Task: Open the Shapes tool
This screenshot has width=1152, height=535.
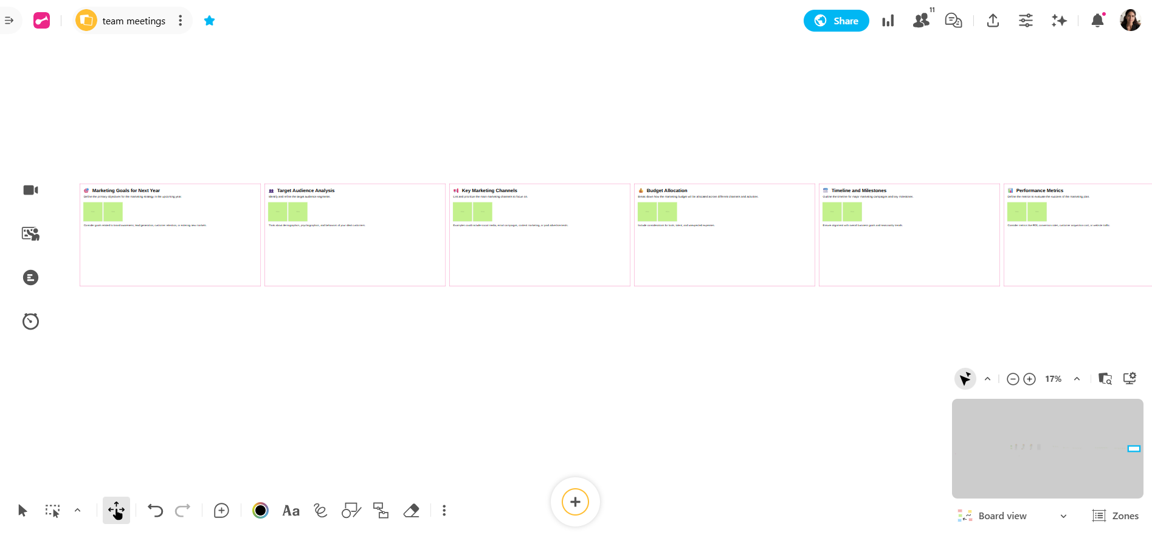Action: click(351, 511)
